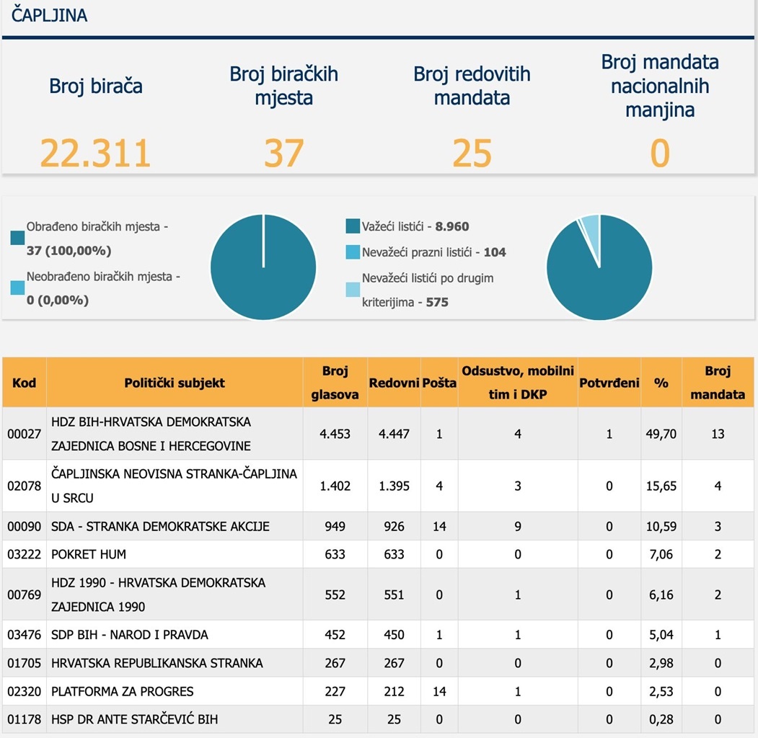Click the Potvrđeni column header
Image resolution: width=758 pixels, height=738 pixels.
point(609,383)
